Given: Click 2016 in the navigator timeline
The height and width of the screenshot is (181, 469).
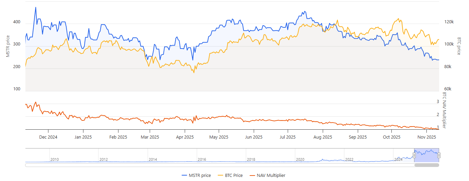Looking at the screenshot, I should tap(202, 159).
